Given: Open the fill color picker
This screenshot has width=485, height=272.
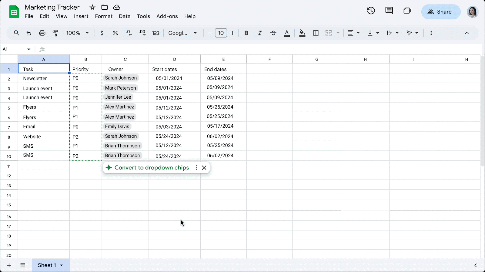Looking at the screenshot, I should click(302, 33).
